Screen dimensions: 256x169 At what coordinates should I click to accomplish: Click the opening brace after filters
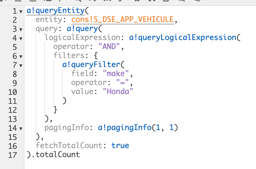click(96, 56)
